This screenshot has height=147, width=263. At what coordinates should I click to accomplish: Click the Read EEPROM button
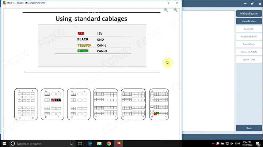249,37
